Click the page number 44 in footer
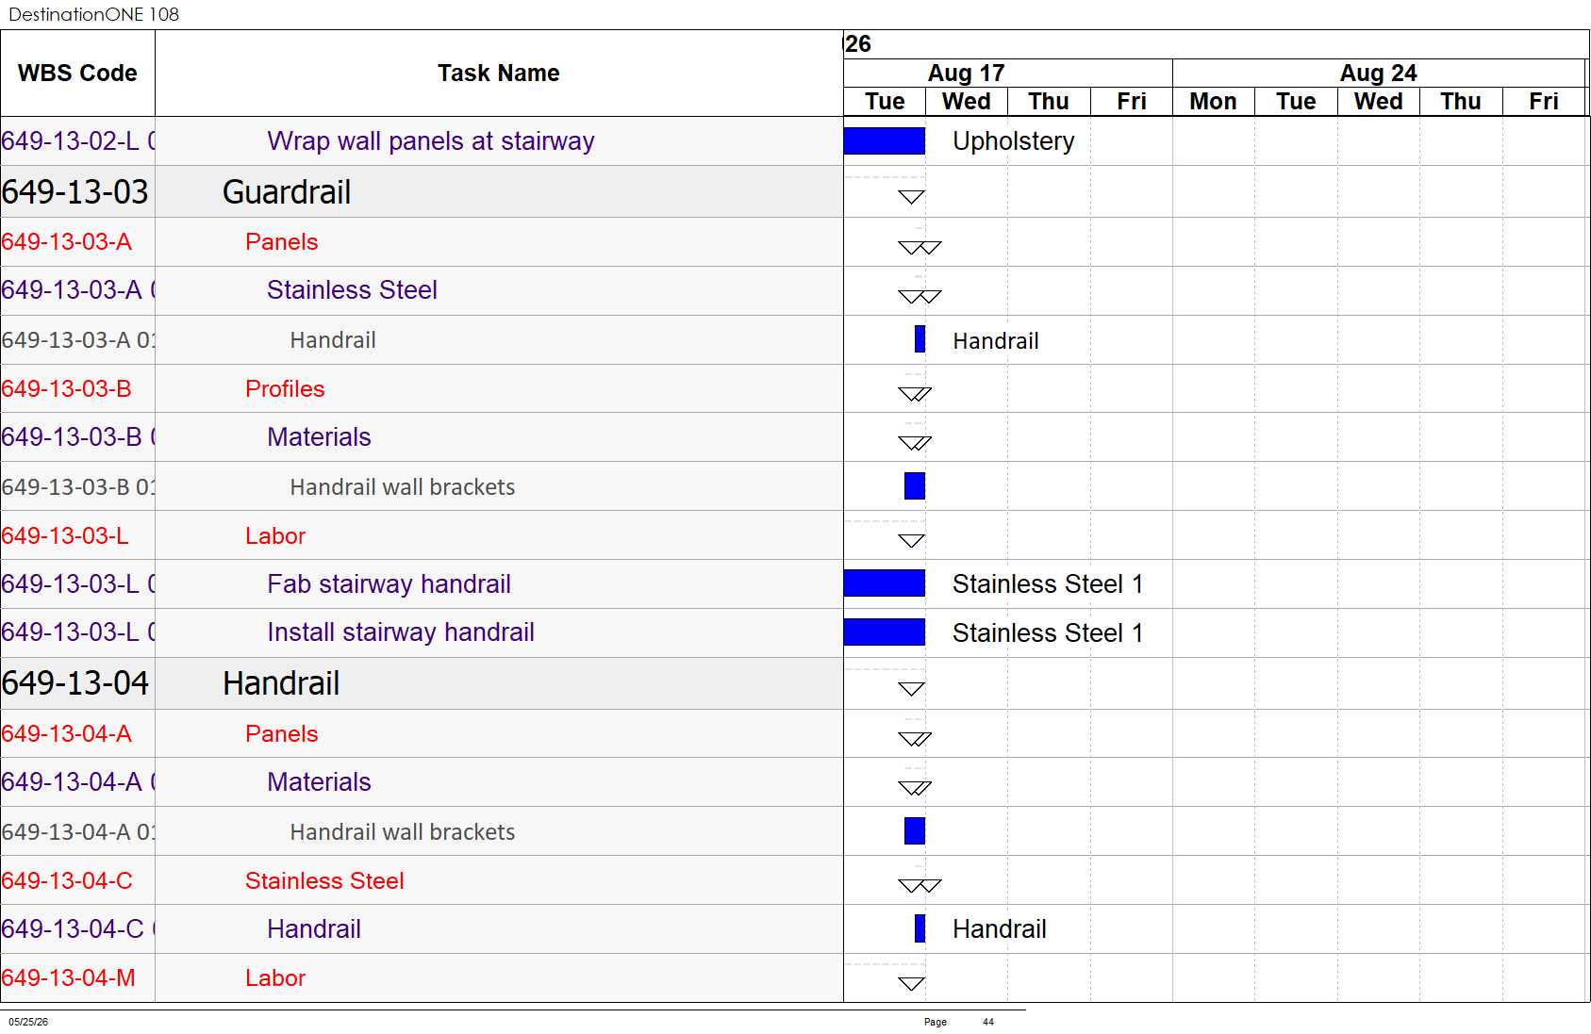 coord(988,1022)
